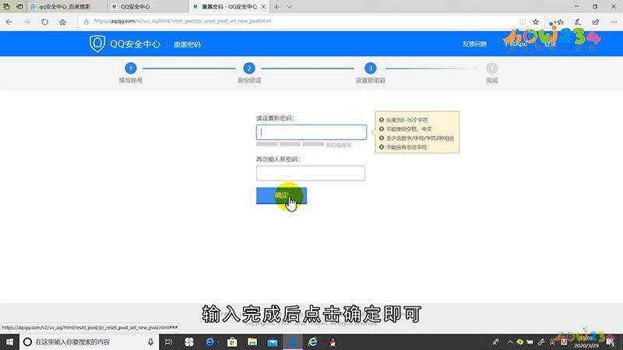Click 长度为8-16个字符 hint text

(x=407, y=120)
